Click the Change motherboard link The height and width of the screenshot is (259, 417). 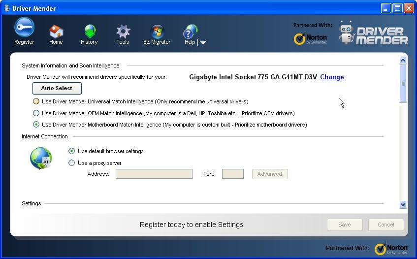[332, 77]
